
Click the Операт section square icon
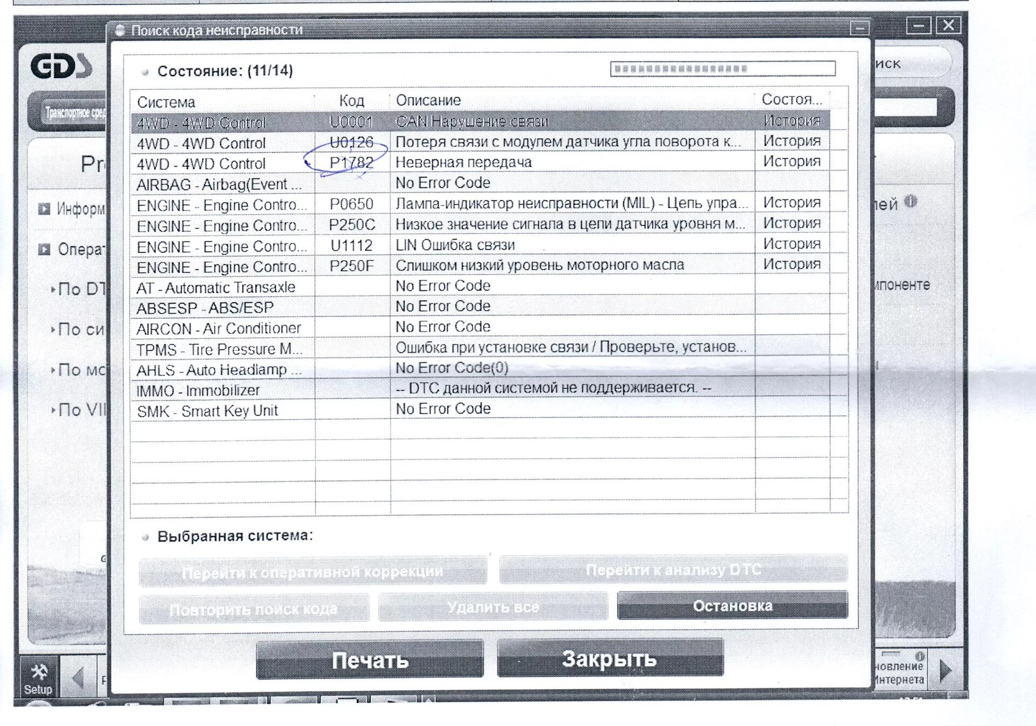(x=44, y=249)
